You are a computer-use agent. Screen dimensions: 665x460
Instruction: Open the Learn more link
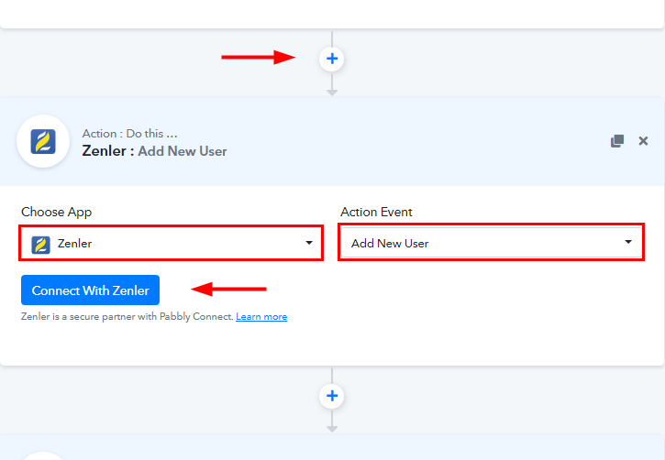[261, 317]
